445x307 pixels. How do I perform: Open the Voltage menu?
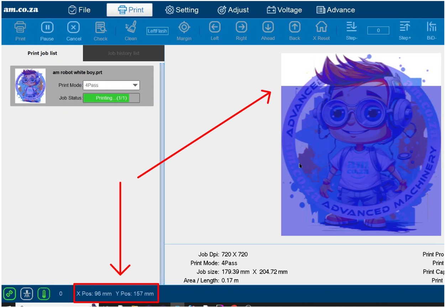tap(284, 10)
